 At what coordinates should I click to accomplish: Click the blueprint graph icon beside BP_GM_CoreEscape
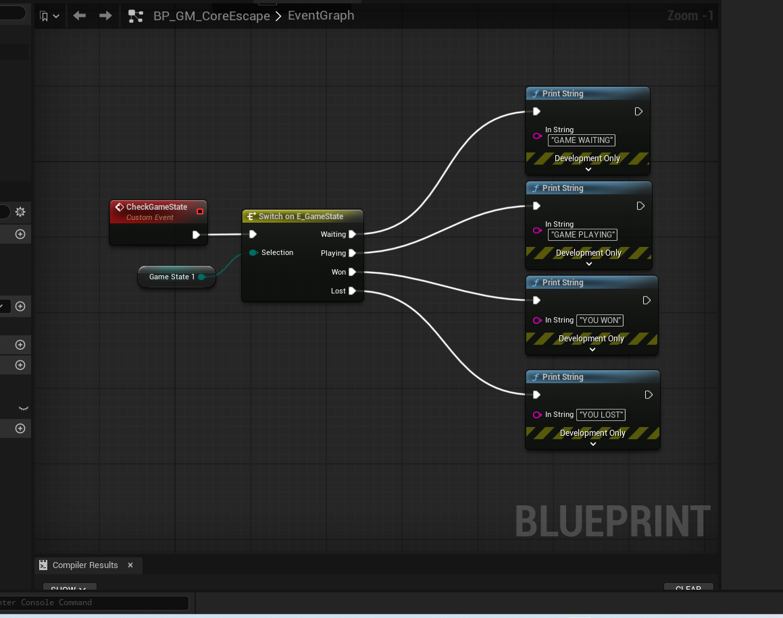[x=135, y=16]
